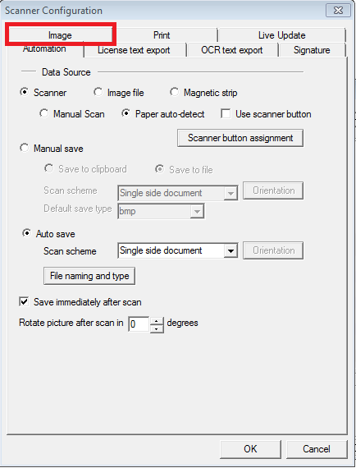This screenshot has height=468, width=356.
Task: Go to the OCR text export tab
Action: (x=232, y=50)
